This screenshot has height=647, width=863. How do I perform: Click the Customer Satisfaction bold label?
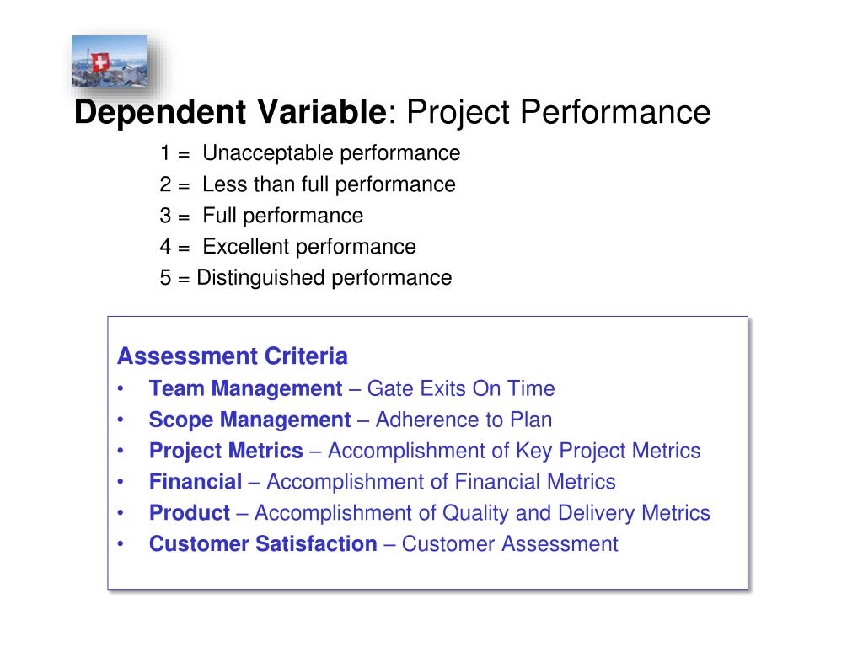pyautogui.click(x=263, y=543)
